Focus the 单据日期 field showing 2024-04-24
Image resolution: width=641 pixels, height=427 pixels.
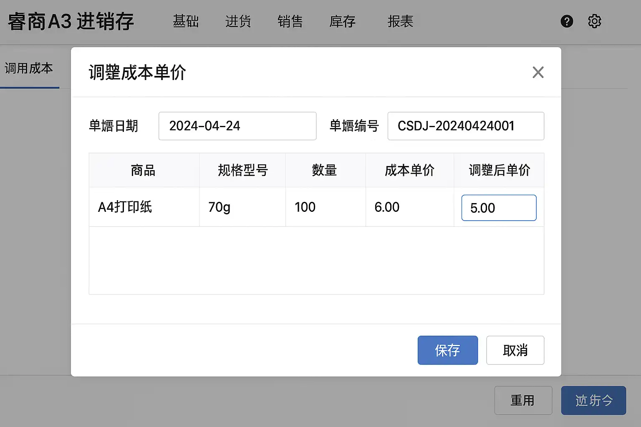click(237, 126)
